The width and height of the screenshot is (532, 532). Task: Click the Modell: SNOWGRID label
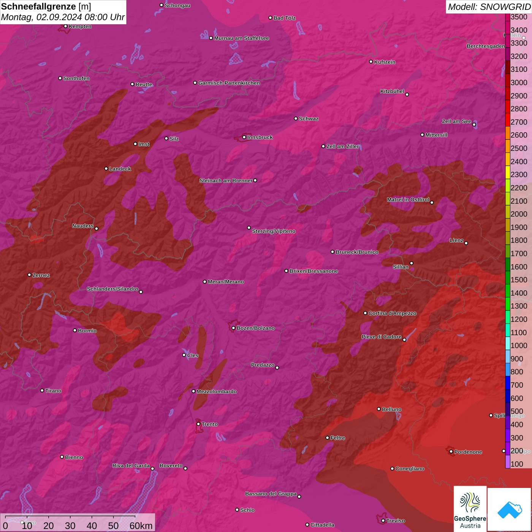click(x=489, y=6)
